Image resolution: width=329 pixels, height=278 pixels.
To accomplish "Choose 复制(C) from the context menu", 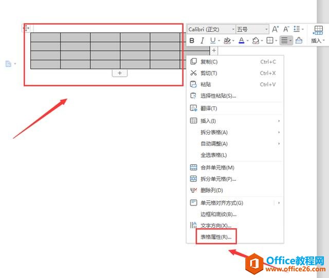I will pyautogui.click(x=235, y=62).
